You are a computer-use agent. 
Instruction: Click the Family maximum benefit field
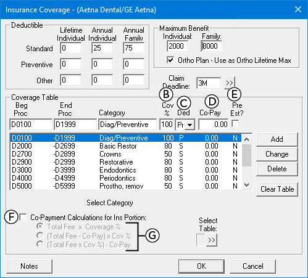211,46
